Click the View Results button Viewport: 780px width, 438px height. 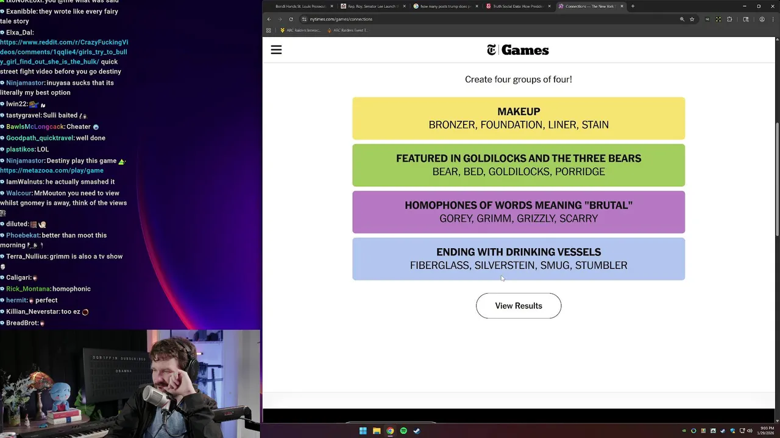tap(519, 306)
